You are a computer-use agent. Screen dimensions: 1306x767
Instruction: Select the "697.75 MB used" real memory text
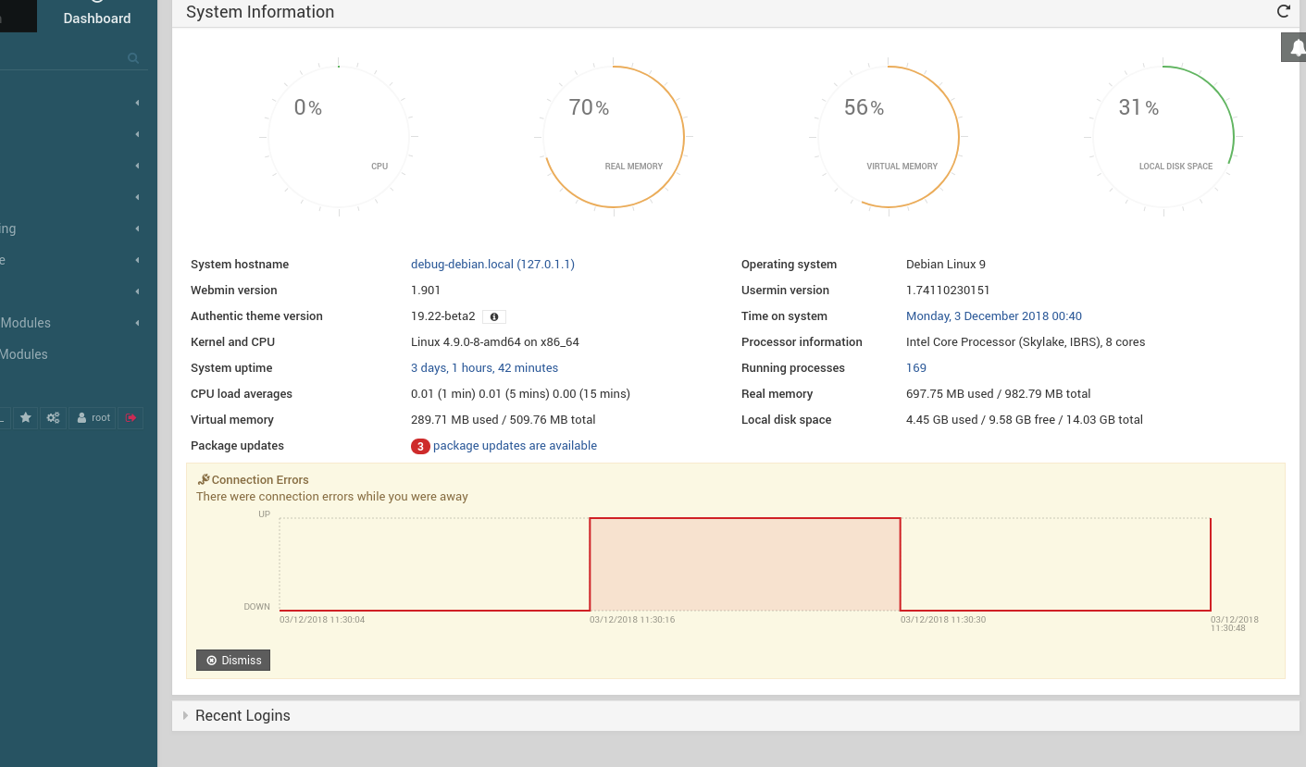pos(949,394)
